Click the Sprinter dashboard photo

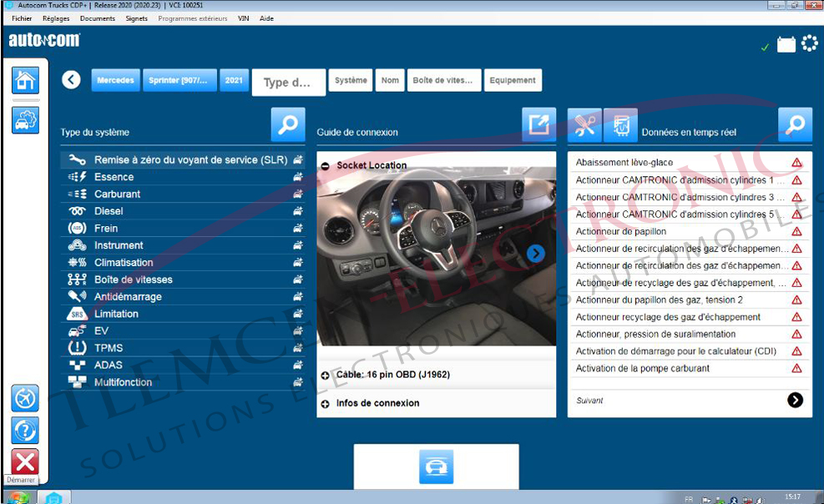click(x=436, y=257)
